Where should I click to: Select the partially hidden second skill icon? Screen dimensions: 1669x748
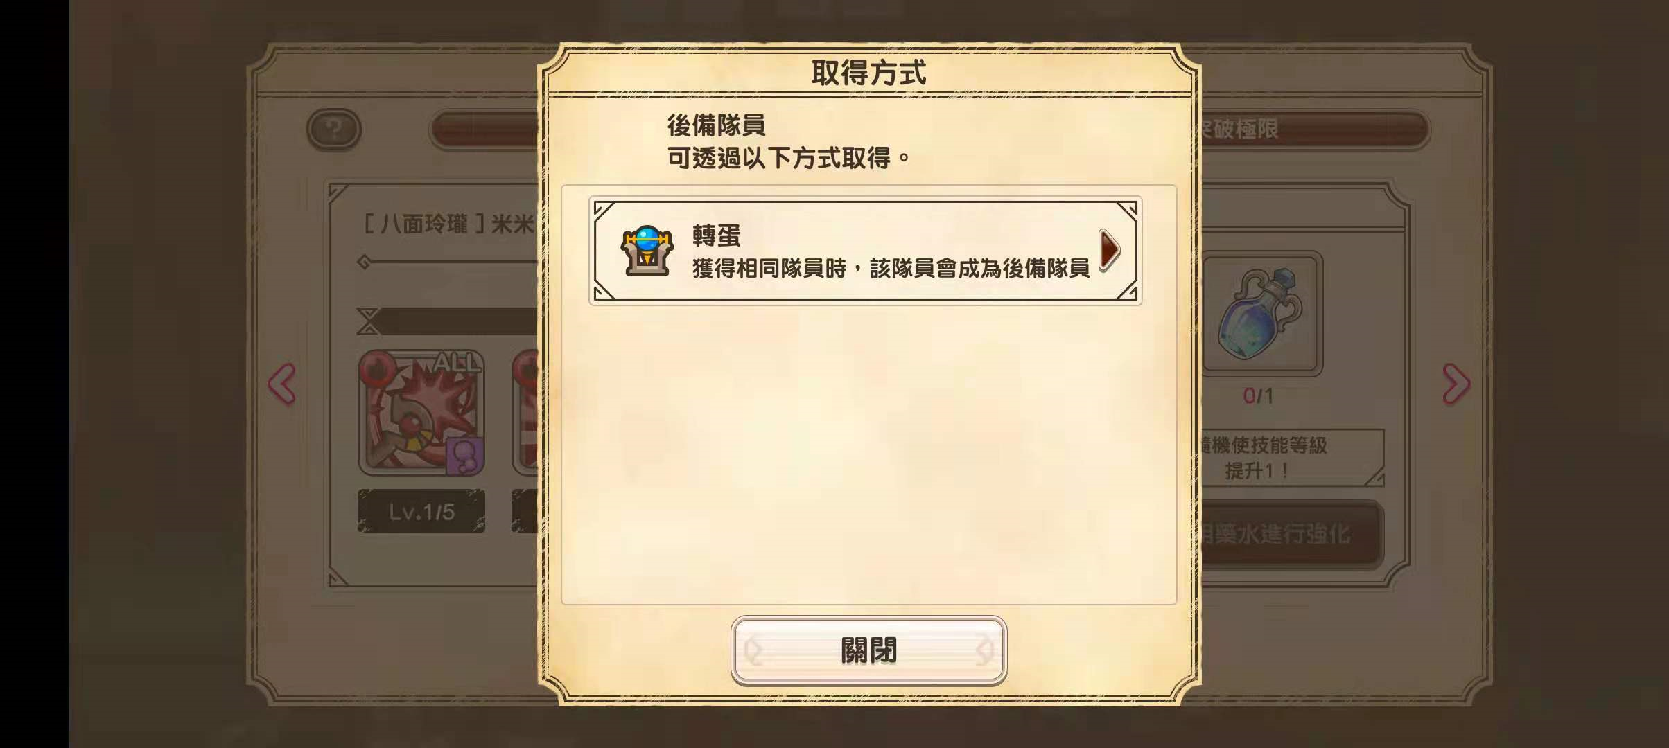(x=526, y=413)
